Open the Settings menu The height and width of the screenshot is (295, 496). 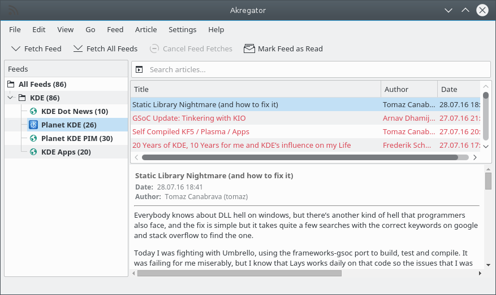click(x=182, y=29)
